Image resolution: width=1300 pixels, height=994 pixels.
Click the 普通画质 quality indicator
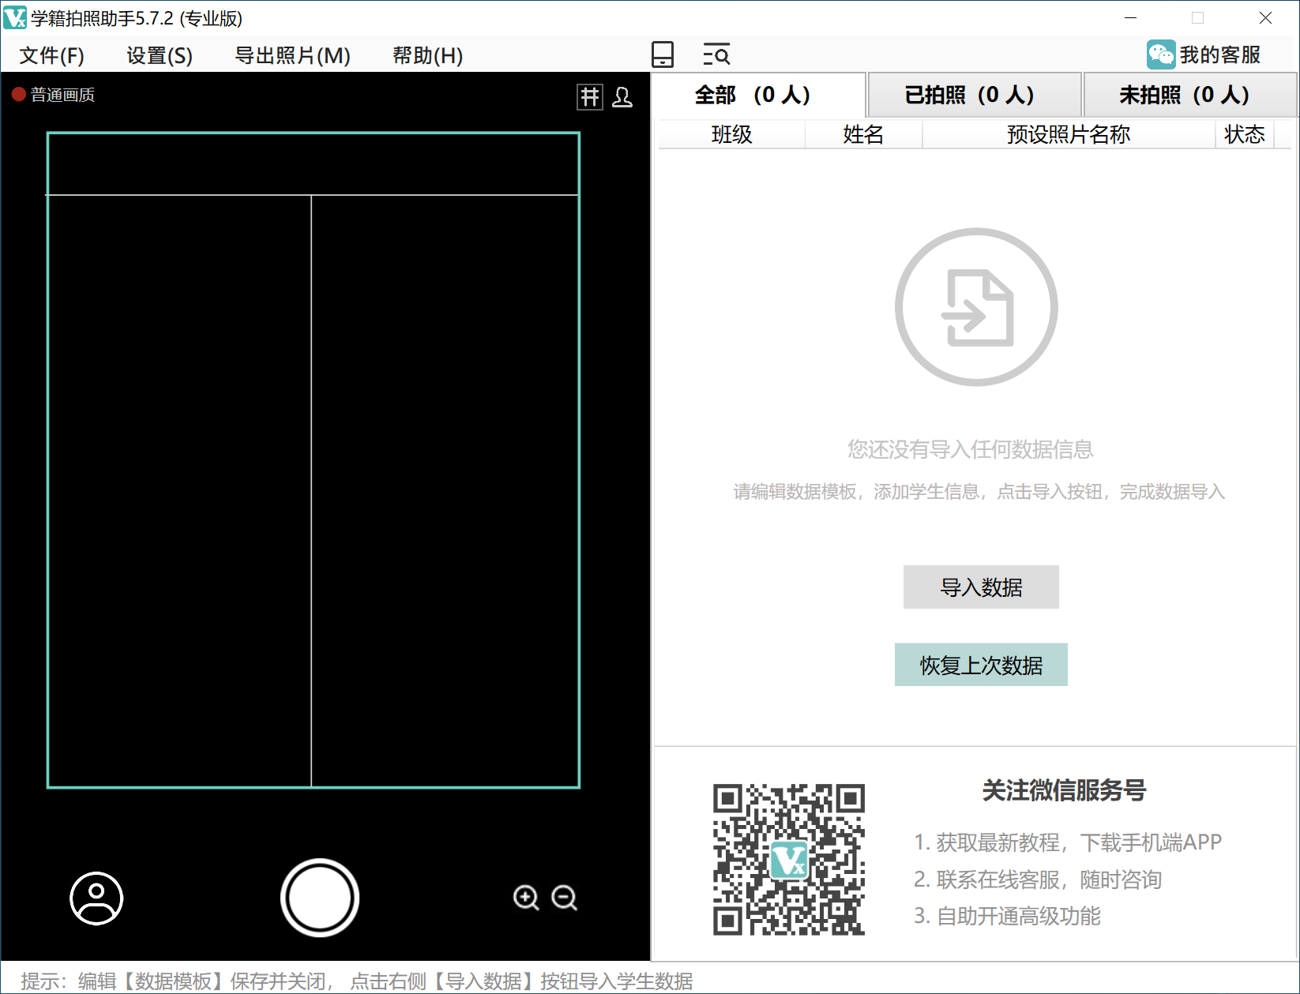[54, 95]
